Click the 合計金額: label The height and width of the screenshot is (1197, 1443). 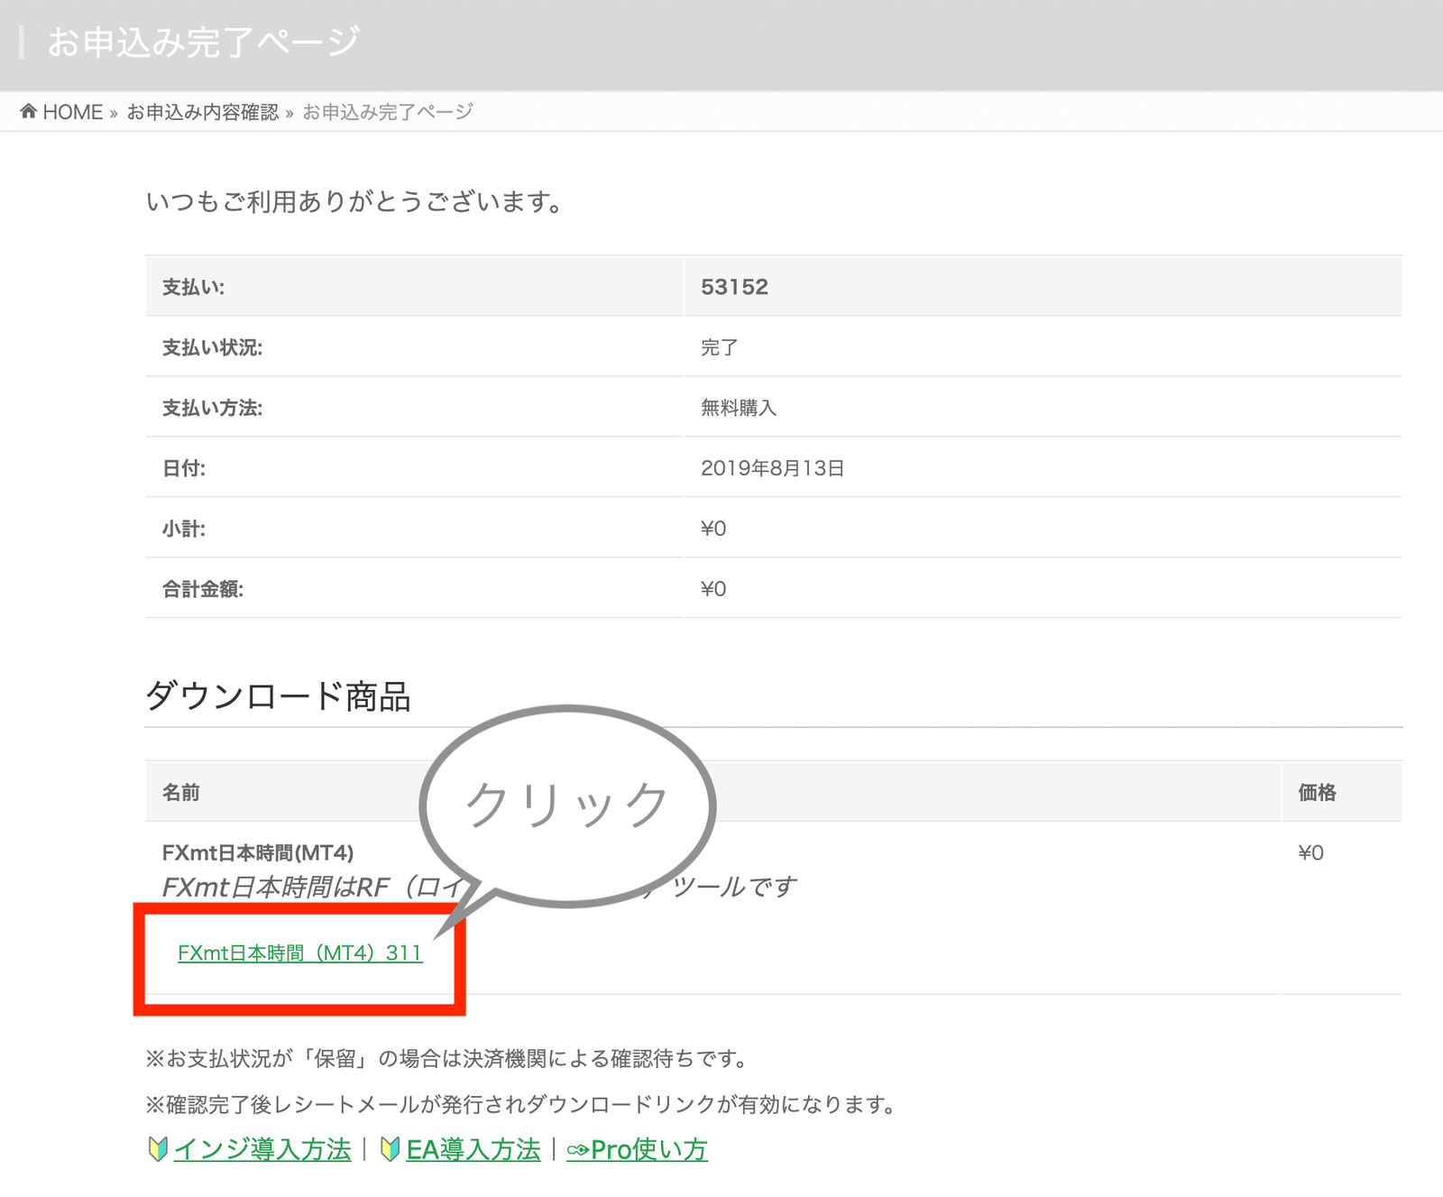click(x=203, y=589)
